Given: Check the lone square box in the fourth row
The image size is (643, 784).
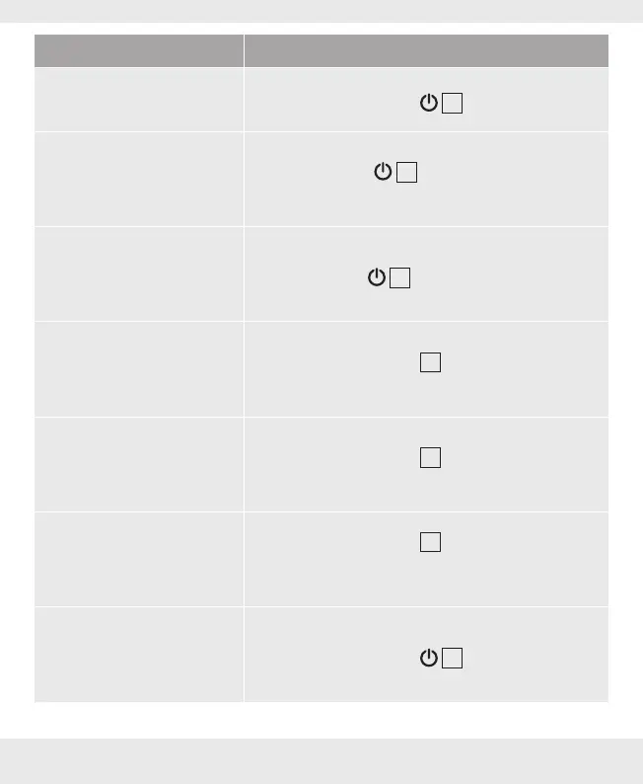Looking at the screenshot, I should [x=429, y=363].
